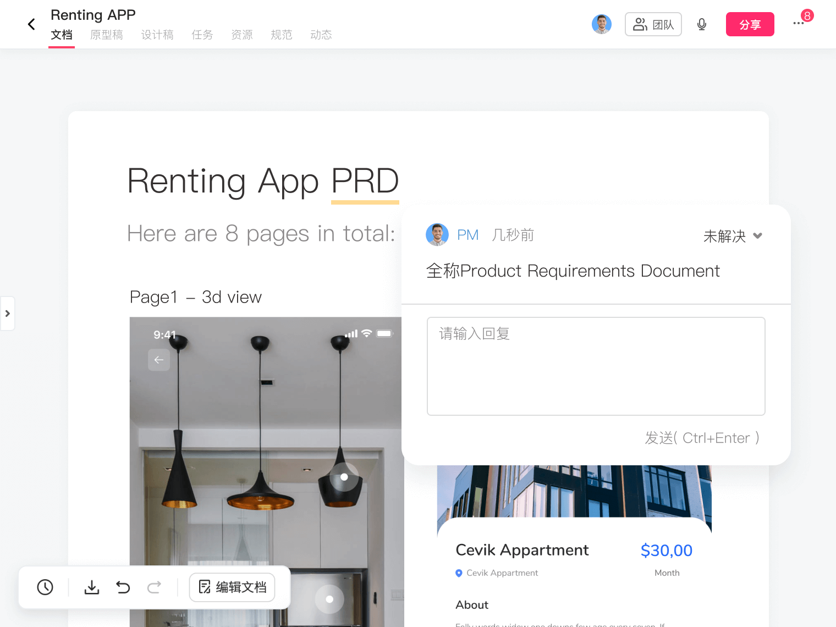836x627 pixels.
Task: Expand the left sidebar panel
Action: coord(8,313)
